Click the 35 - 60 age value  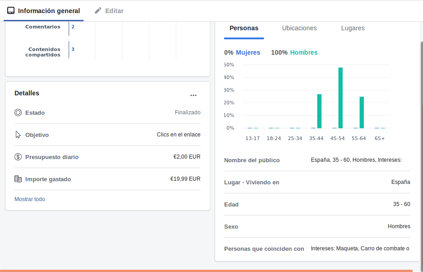[x=401, y=204]
